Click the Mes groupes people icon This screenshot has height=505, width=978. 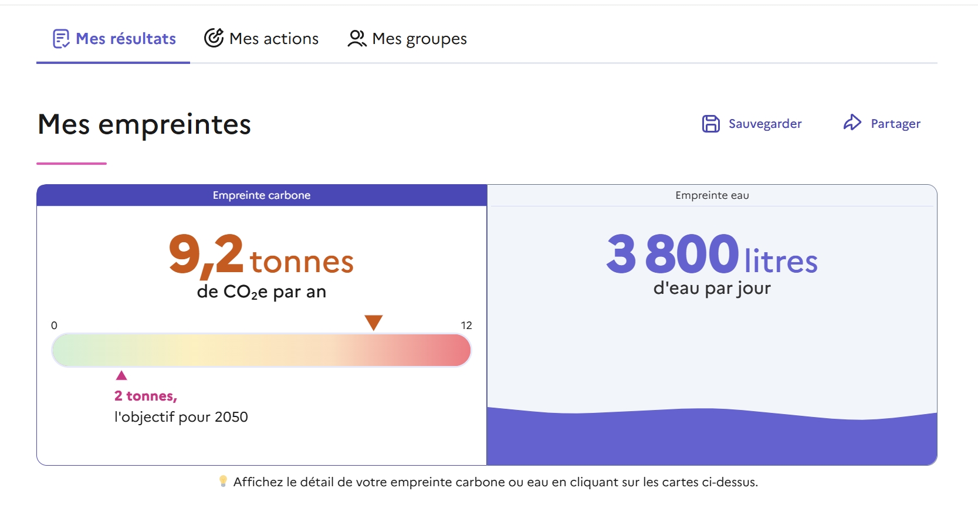coord(357,39)
